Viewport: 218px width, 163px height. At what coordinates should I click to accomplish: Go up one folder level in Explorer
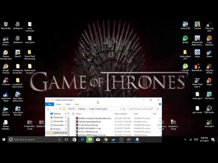pyautogui.click(x=60, y=109)
